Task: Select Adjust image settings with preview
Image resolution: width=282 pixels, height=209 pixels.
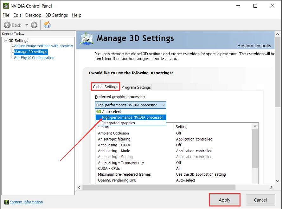Action: click(x=43, y=46)
